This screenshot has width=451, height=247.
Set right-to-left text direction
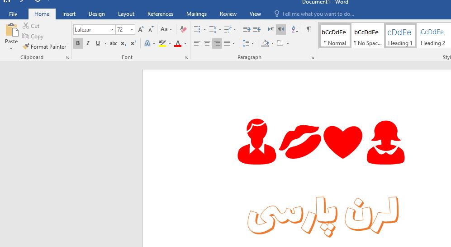tap(281, 29)
